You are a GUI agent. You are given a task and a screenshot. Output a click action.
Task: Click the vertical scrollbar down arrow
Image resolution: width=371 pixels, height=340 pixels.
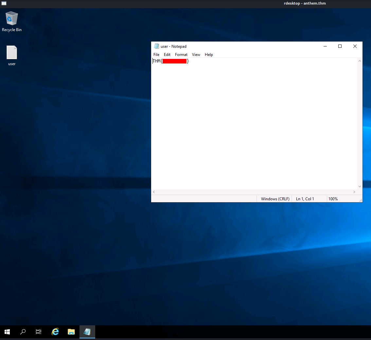(360, 187)
